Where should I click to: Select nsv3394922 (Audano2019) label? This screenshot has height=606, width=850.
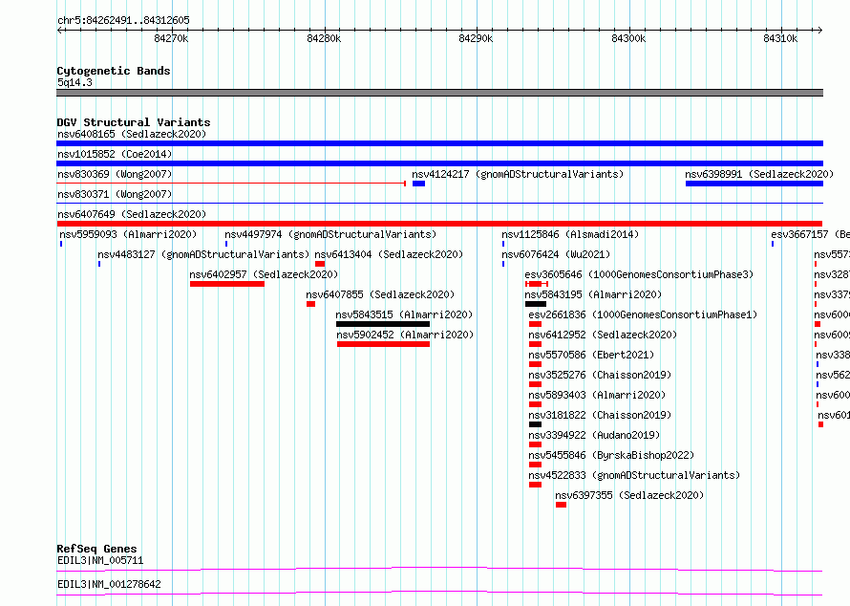594,435
